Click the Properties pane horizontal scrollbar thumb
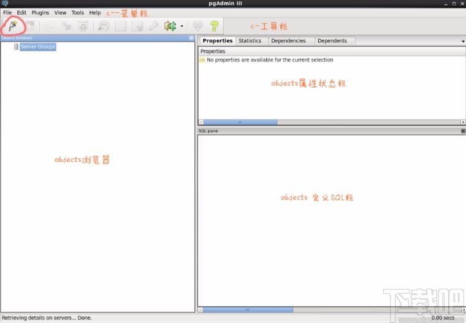 click(240, 122)
